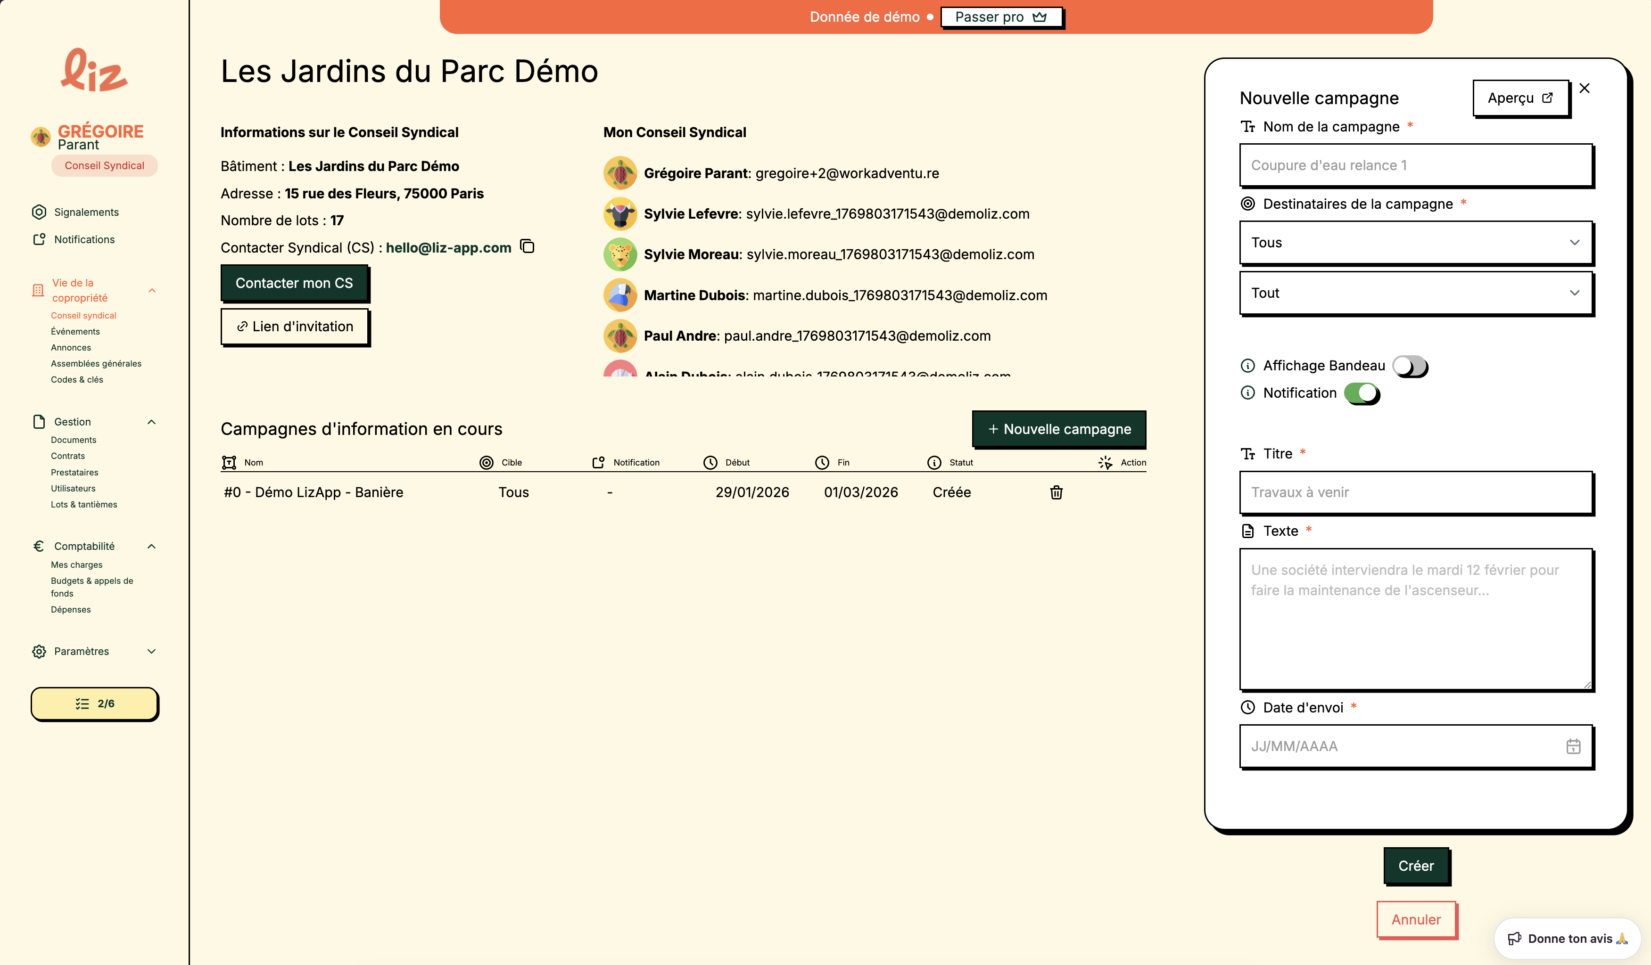Click the #0 - Démo LizApp - Banière row
Viewport: 1651px width, 965px height.
[683, 492]
